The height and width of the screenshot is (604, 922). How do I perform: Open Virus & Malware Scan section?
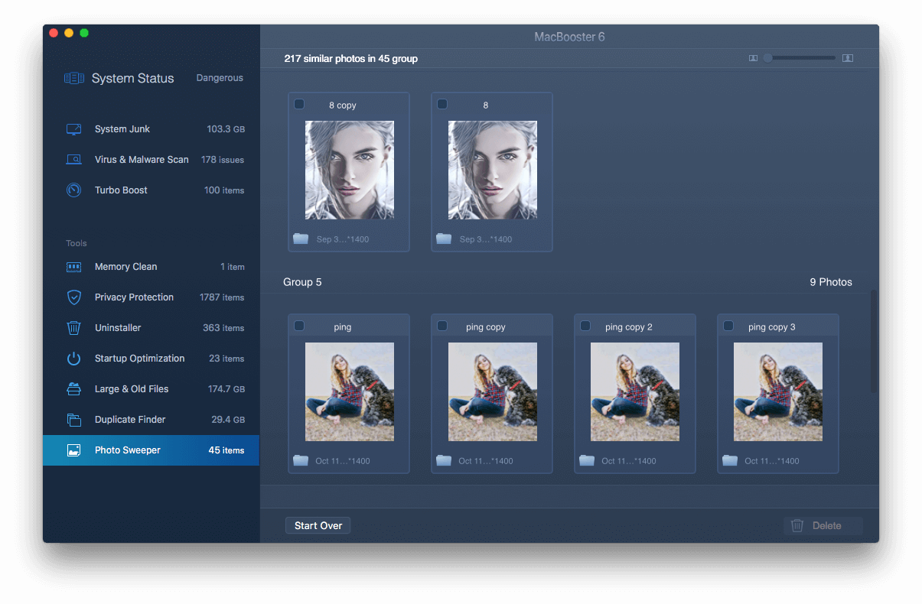coord(142,160)
